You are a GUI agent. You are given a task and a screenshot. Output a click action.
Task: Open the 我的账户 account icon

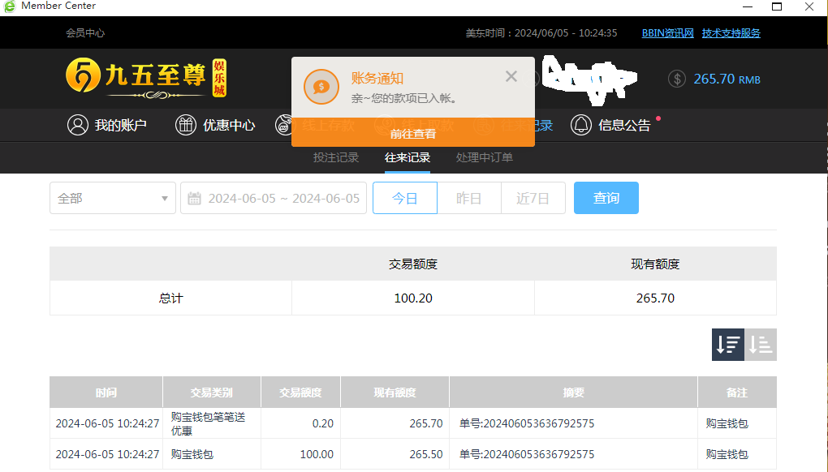78,125
